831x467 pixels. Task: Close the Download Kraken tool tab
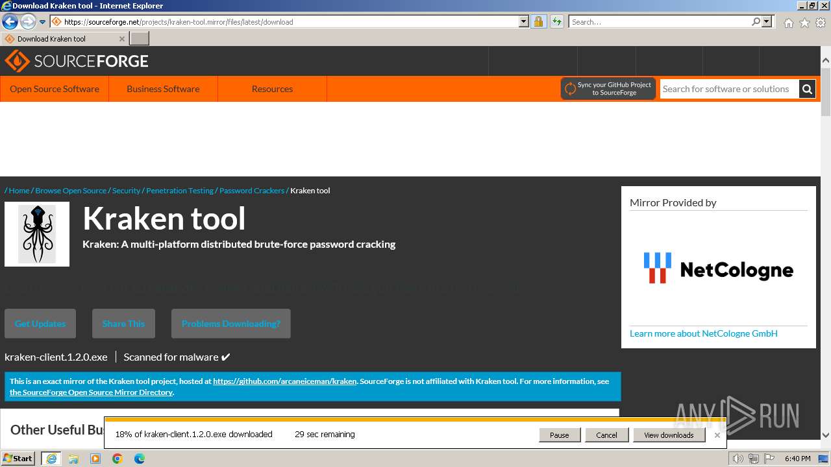pyautogui.click(x=122, y=39)
